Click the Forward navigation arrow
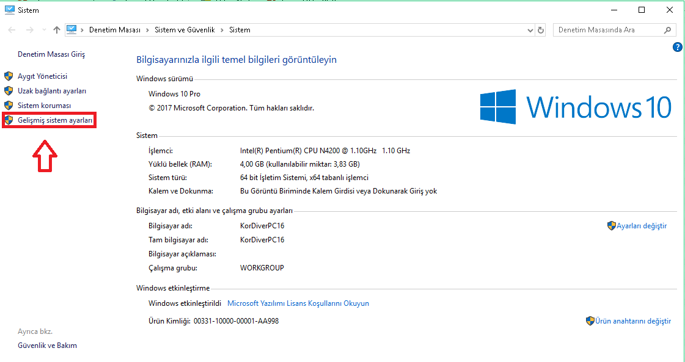This screenshot has width=685, height=362. (x=30, y=30)
